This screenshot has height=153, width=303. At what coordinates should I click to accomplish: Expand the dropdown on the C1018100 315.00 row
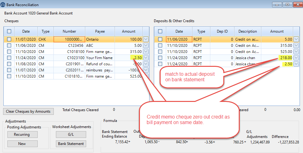(x=146, y=52)
